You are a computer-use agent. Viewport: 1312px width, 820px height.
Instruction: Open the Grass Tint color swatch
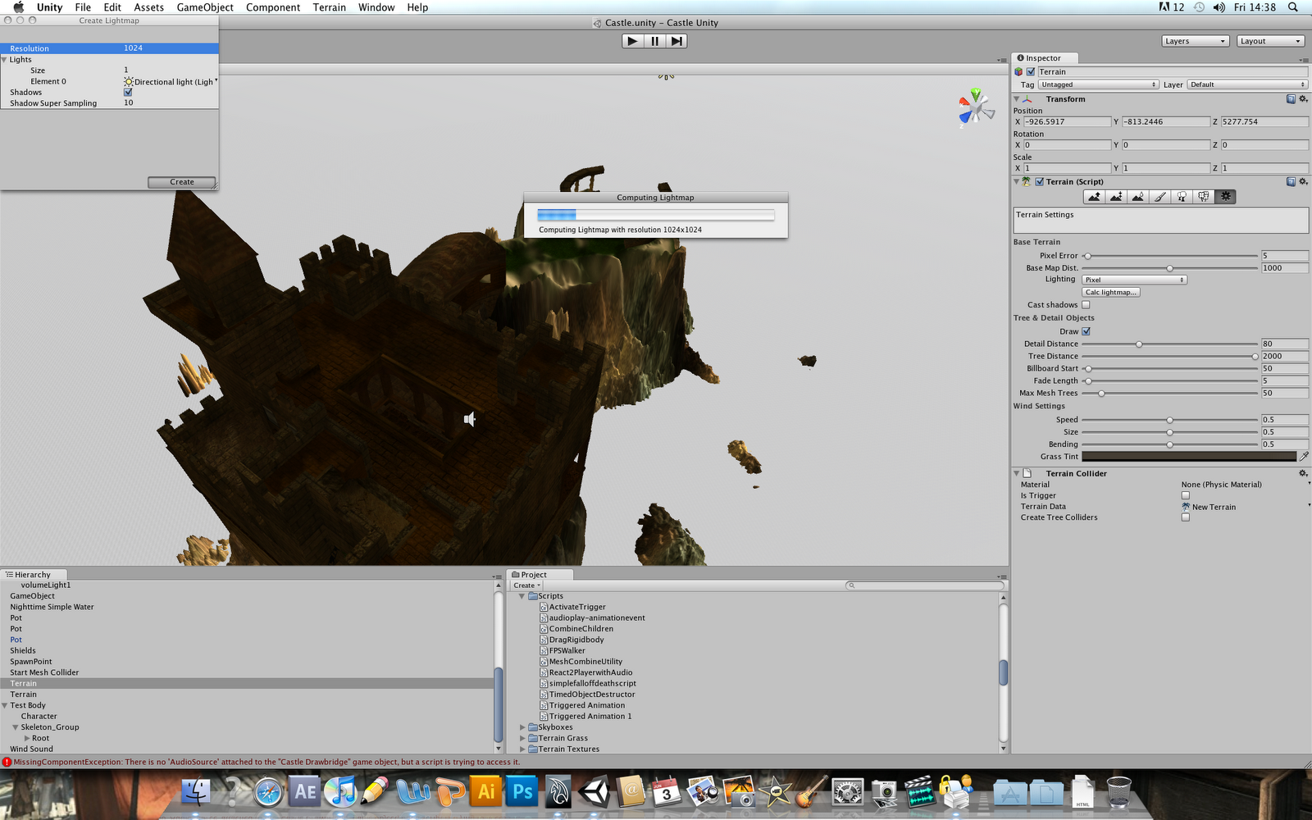pyautogui.click(x=1189, y=457)
